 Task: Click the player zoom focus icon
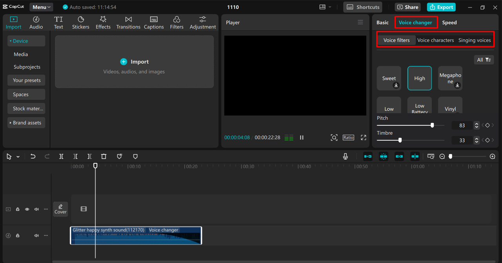(x=334, y=137)
